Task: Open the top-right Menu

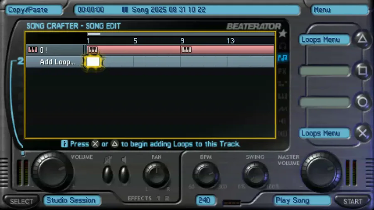Action: click(x=340, y=10)
